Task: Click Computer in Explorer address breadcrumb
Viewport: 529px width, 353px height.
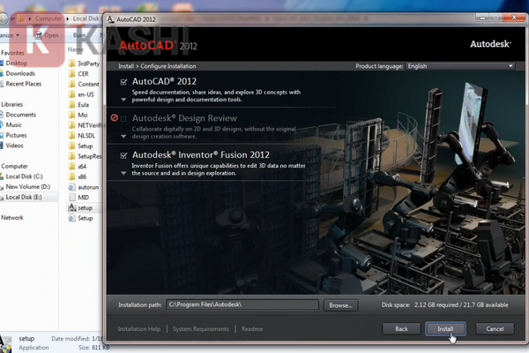Action: coord(48,19)
